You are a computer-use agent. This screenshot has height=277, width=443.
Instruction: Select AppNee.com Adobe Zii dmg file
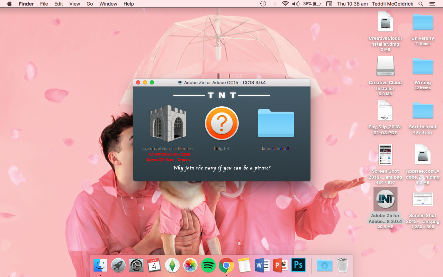click(x=423, y=155)
